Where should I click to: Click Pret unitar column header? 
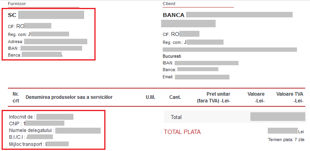214,97
